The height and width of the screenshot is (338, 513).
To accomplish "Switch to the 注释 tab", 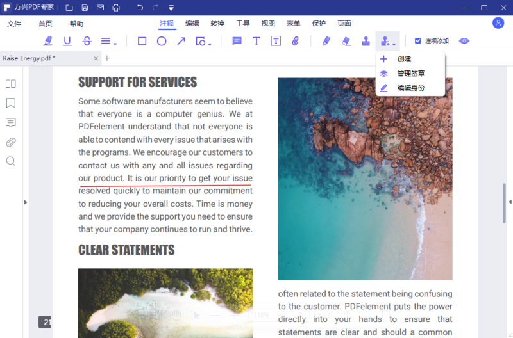I will (167, 24).
